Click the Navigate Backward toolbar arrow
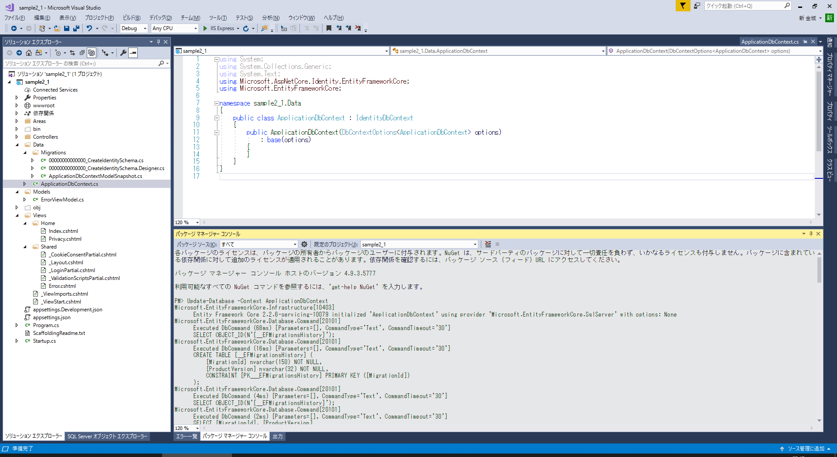This screenshot has height=457, width=837. 14,28
